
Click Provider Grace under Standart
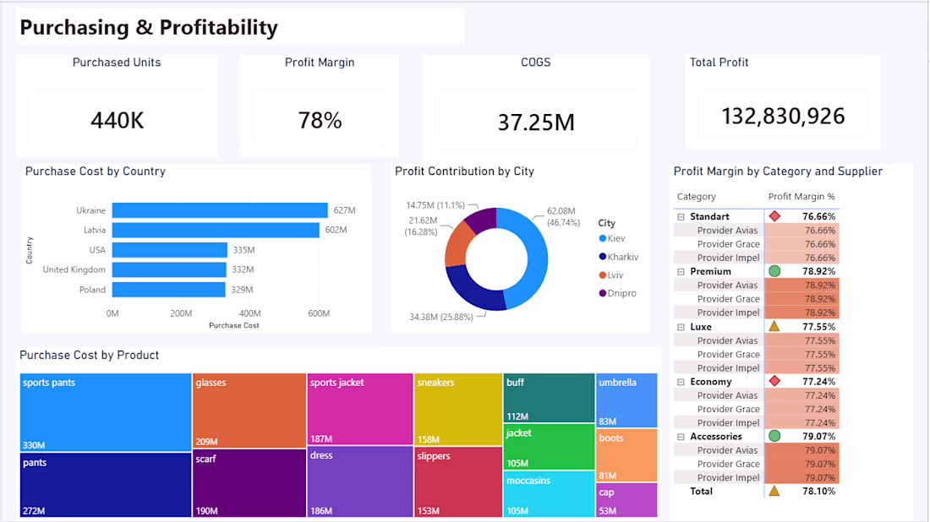click(728, 244)
